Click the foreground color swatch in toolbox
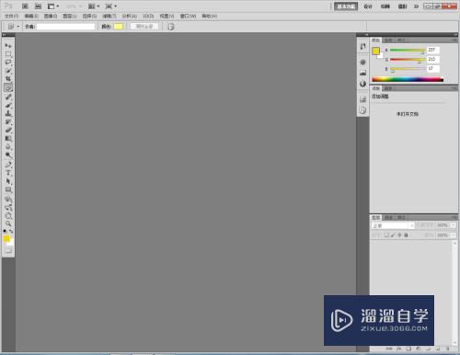The image size is (460, 355). (x=6, y=239)
